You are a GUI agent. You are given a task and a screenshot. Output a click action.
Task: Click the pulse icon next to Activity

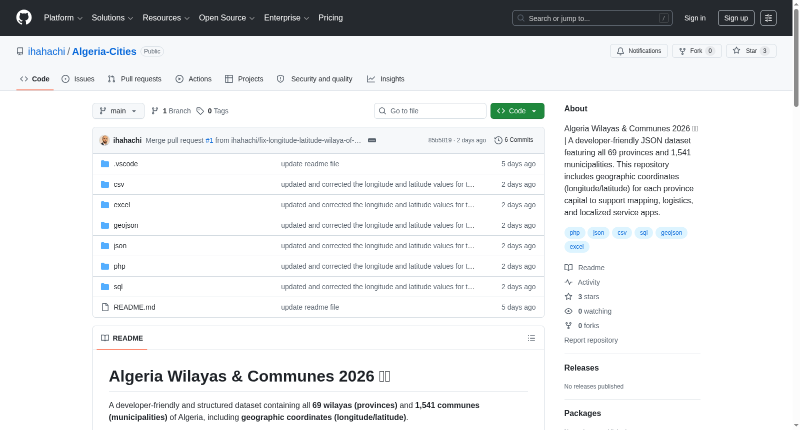coord(568,282)
